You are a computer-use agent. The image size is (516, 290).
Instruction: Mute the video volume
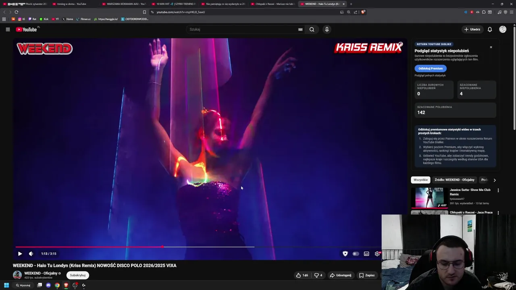(x=31, y=254)
